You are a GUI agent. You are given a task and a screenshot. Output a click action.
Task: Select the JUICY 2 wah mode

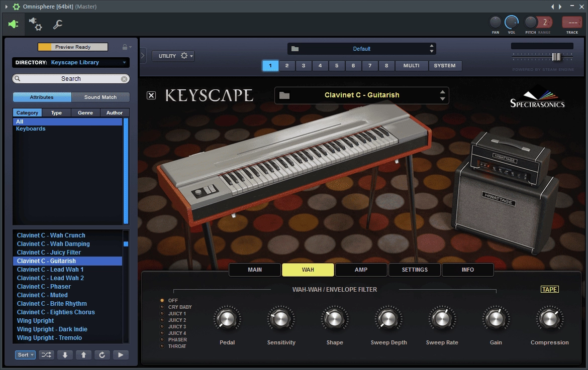pos(173,320)
